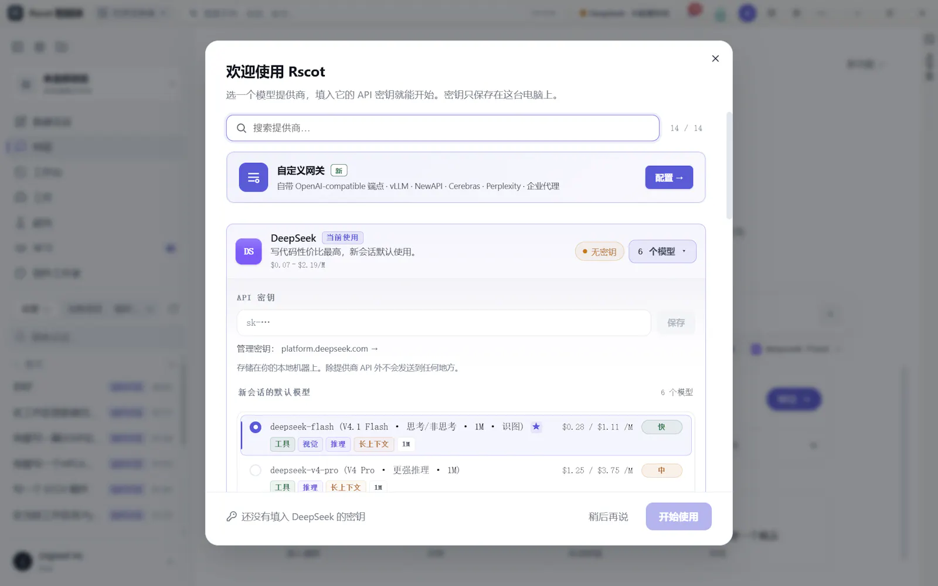Click the medium speed badge
Screen dimensions: 938x586
(x=661, y=471)
